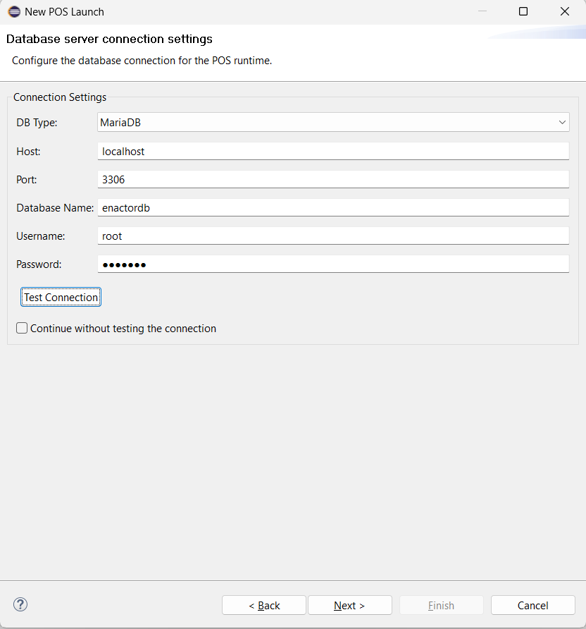Close the New POS Launch dialog
Viewport: 586px width, 629px height.
tap(565, 11)
